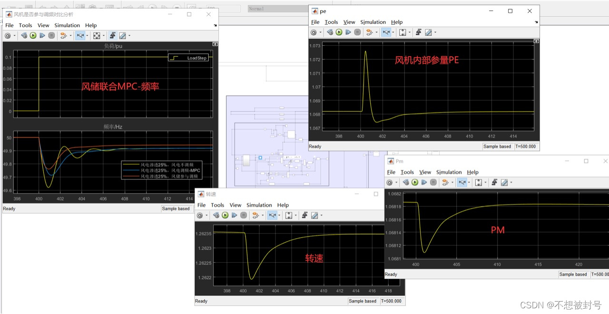Screen dimensions: 609x314
Task: Cursor measurements icon in pe scope
Action: 428,32
